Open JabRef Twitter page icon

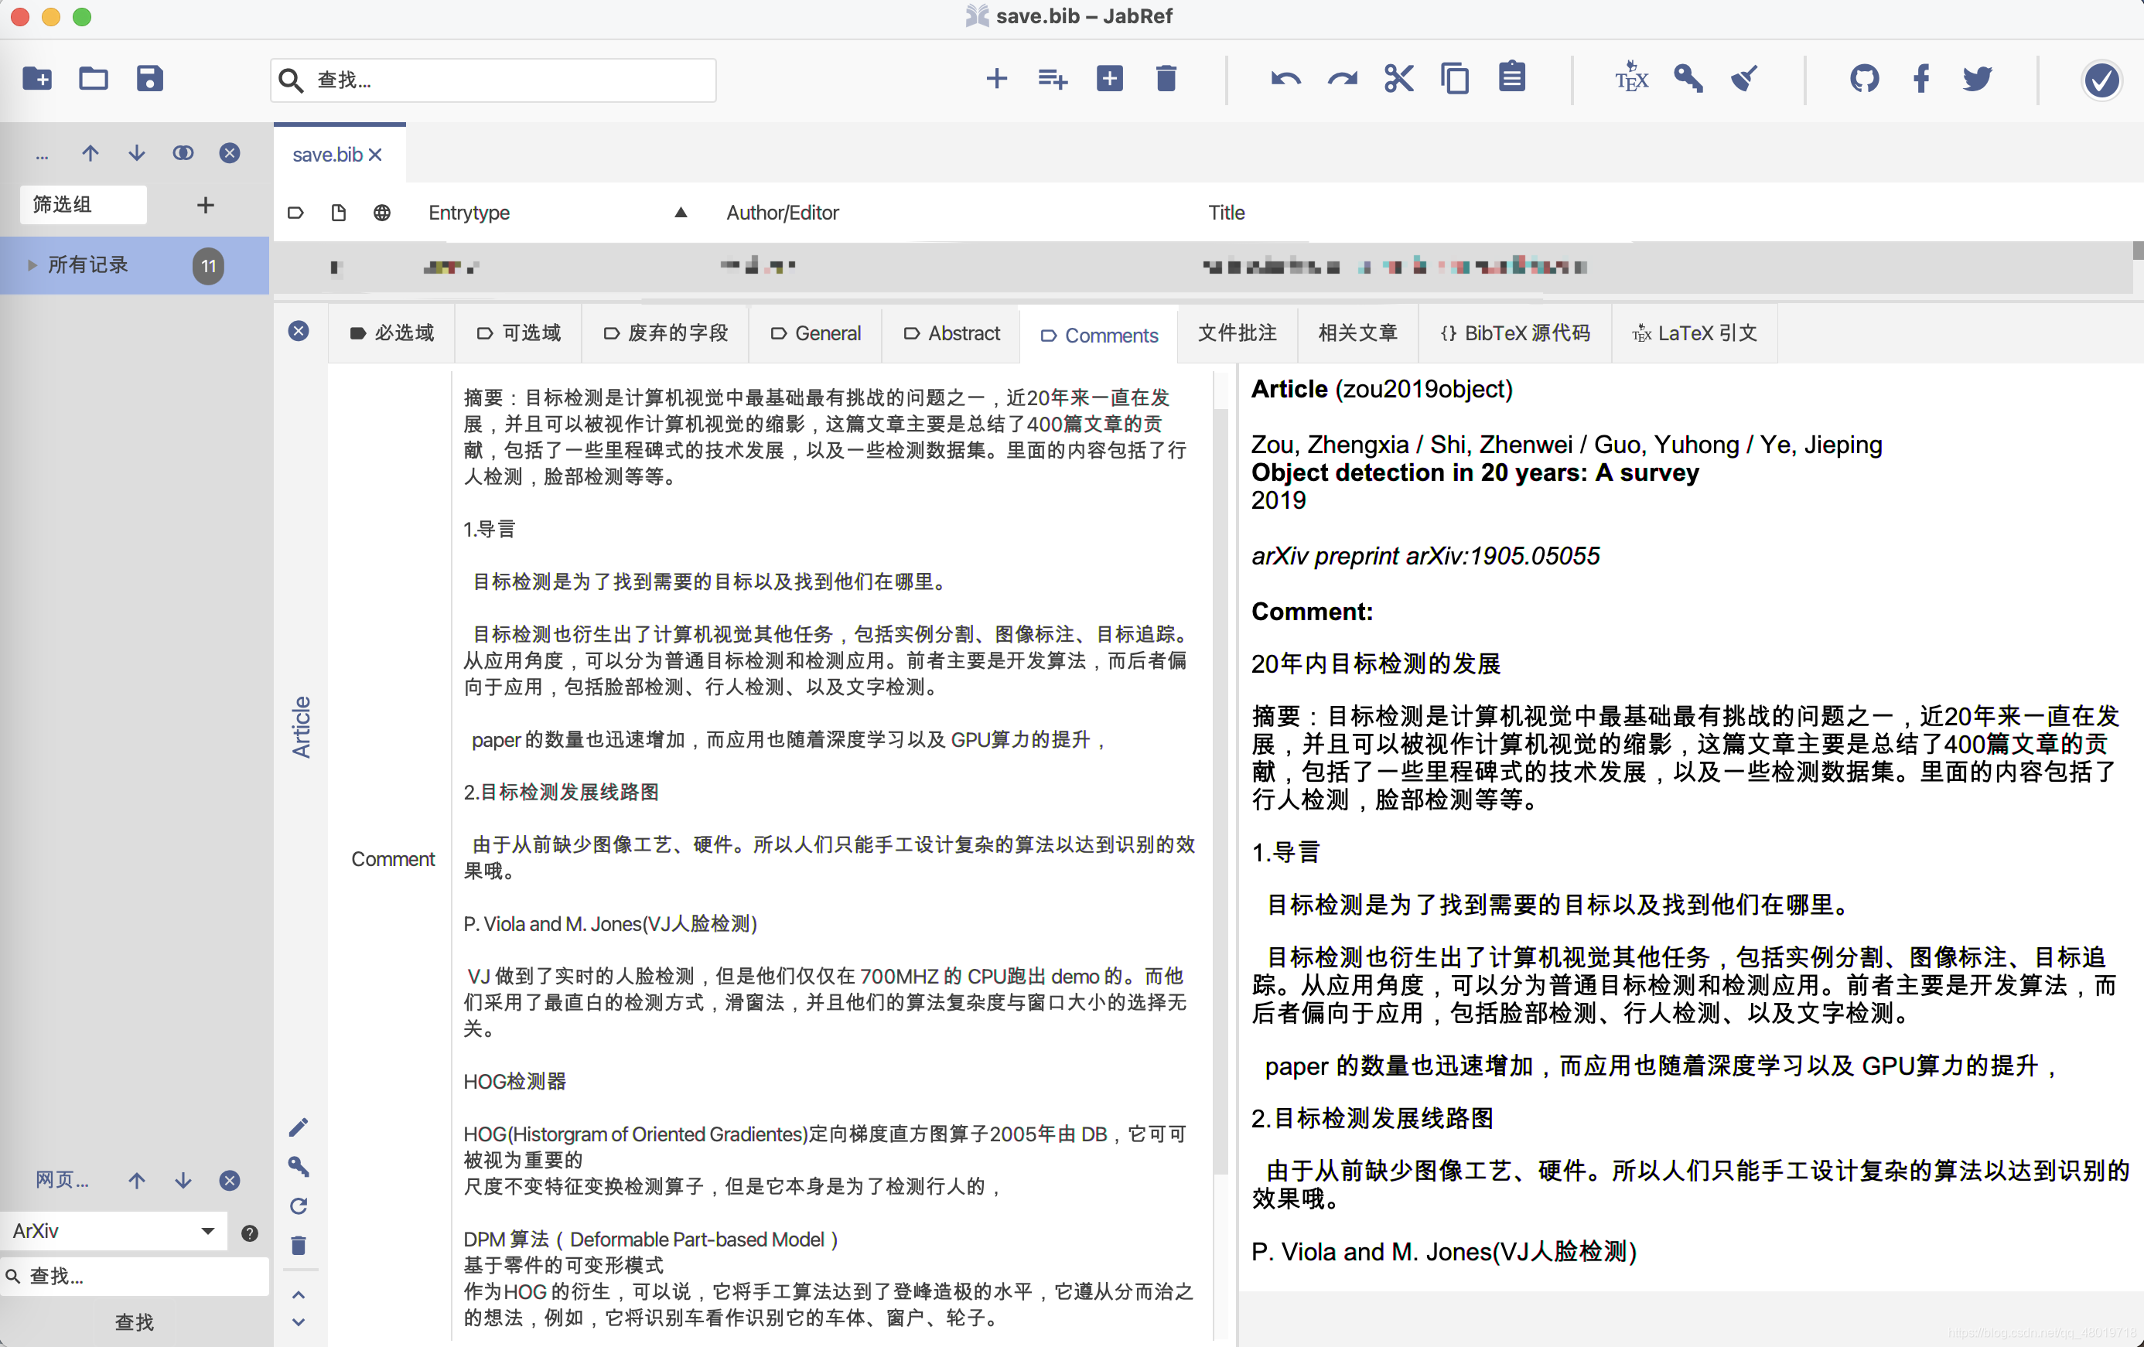point(1978,78)
